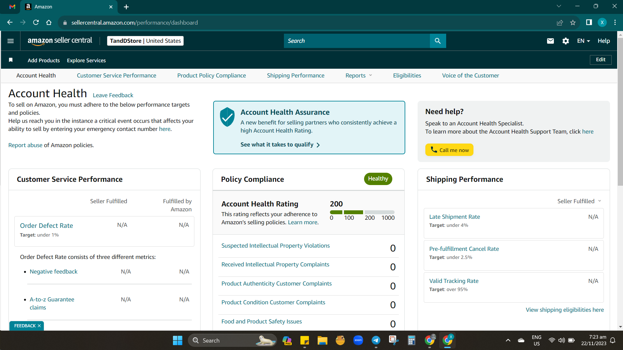The image size is (623, 350).
Task: Open Order Defect Rate link
Action: coord(46,226)
